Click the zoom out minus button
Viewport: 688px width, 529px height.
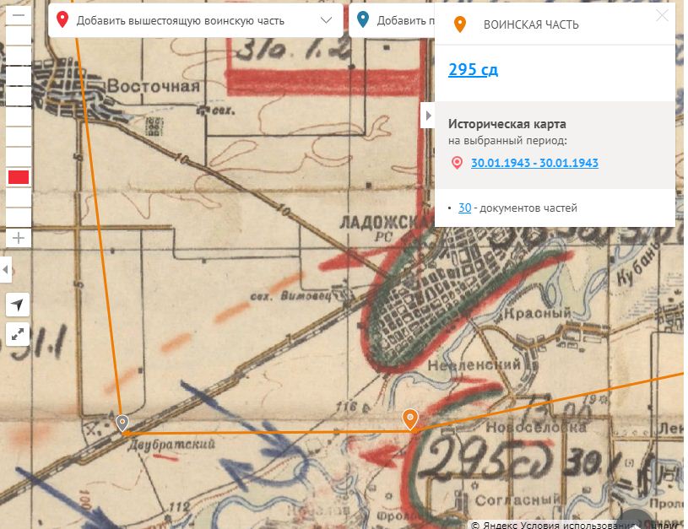pyautogui.click(x=19, y=15)
